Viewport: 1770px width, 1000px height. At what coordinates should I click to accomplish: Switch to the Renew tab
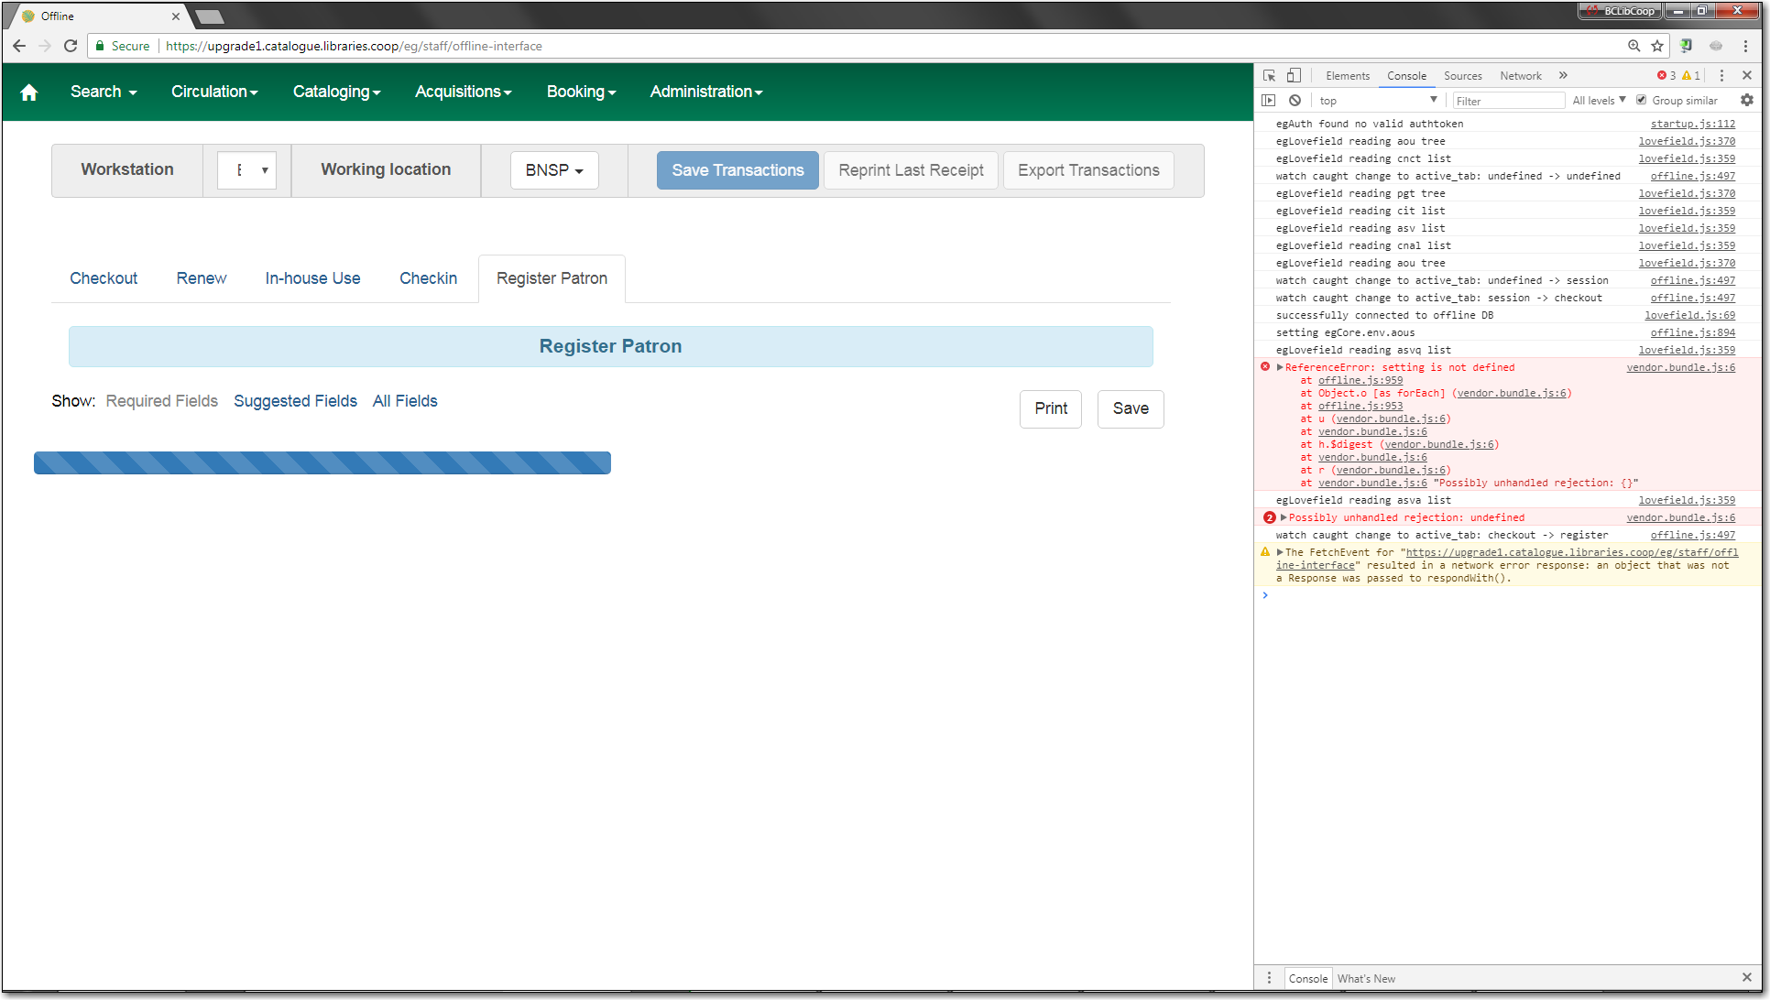point(202,278)
